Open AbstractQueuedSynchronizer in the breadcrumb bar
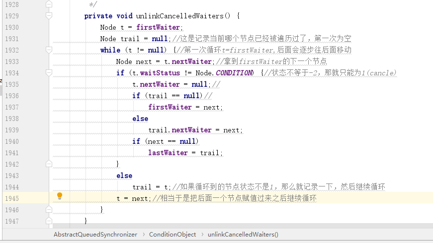This screenshot has width=433, height=243. coord(95,235)
